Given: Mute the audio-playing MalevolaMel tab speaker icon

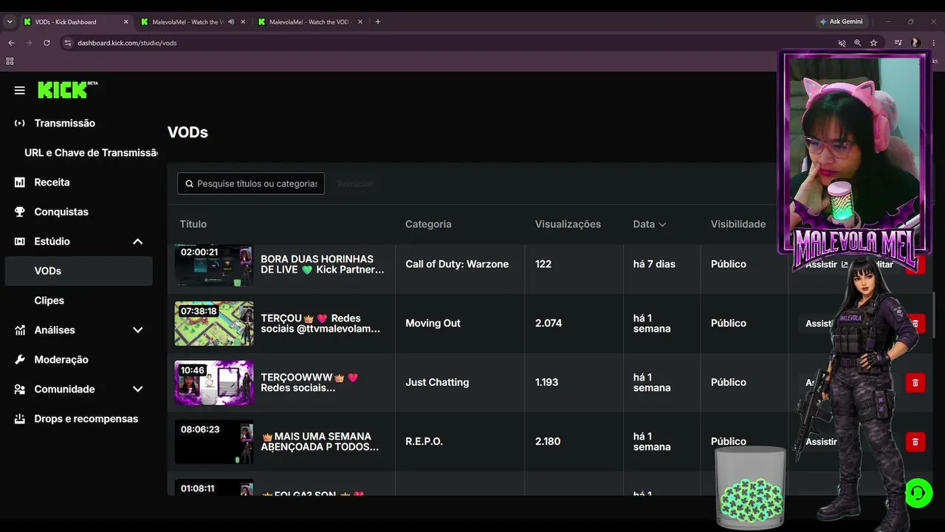Looking at the screenshot, I should 231,22.
